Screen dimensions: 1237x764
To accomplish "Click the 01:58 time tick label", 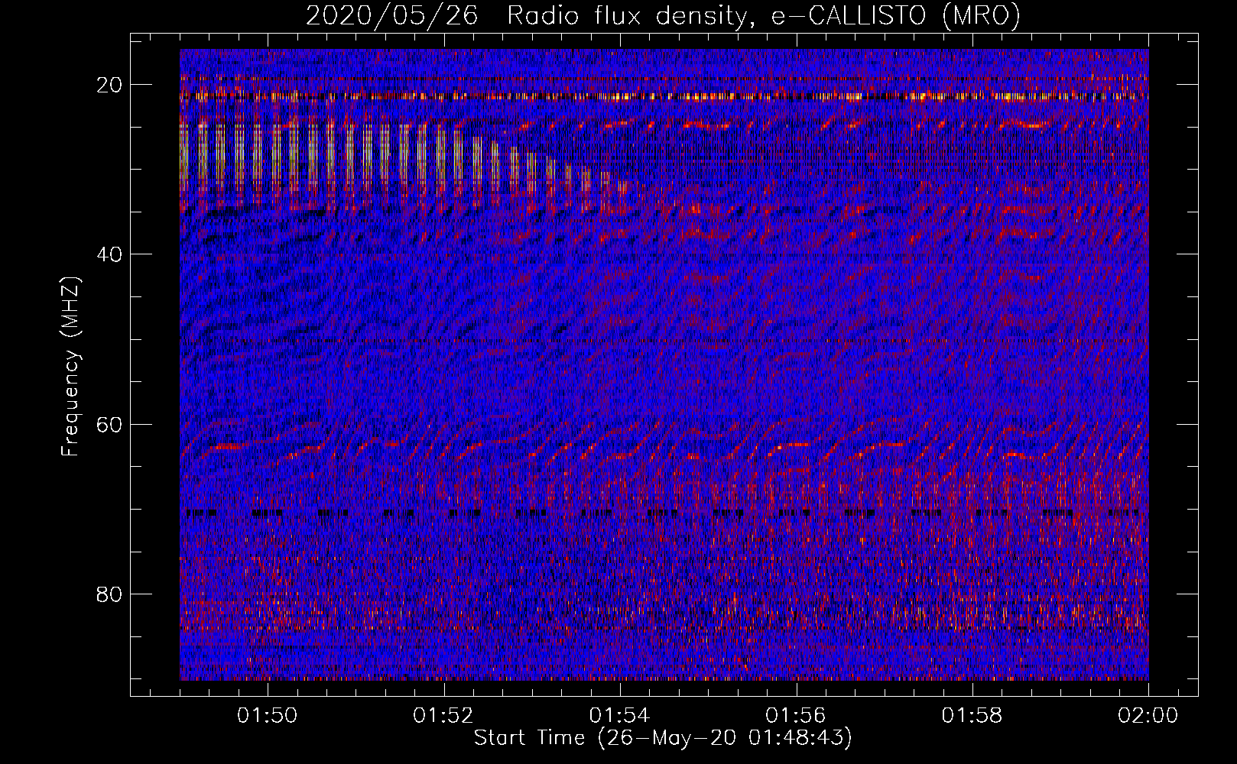I will coord(972,716).
